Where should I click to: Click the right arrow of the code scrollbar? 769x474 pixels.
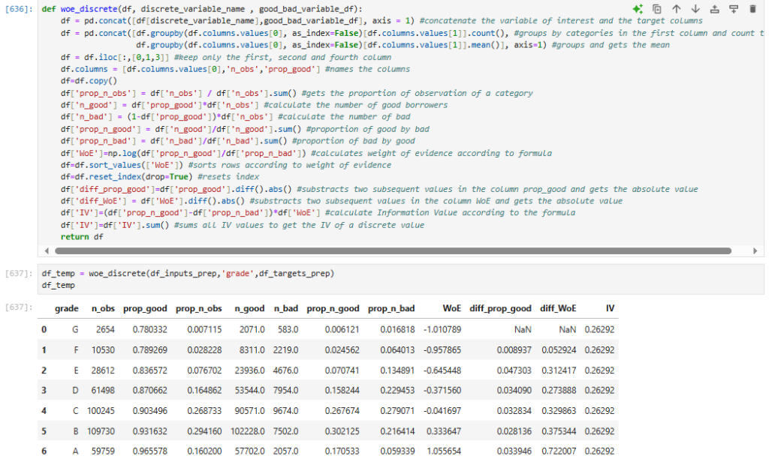click(x=756, y=250)
